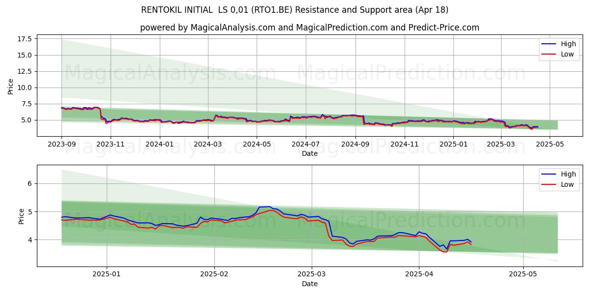The image size is (590, 295).
Task: Click the 2024-11 date tick label
Action: (x=404, y=144)
